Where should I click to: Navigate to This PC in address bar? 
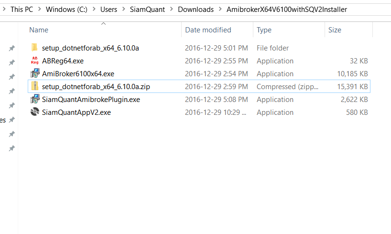[x=23, y=9]
